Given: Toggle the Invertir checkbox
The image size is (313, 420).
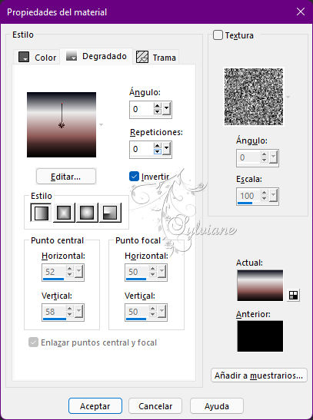Looking at the screenshot, I should tap(134, 177).
